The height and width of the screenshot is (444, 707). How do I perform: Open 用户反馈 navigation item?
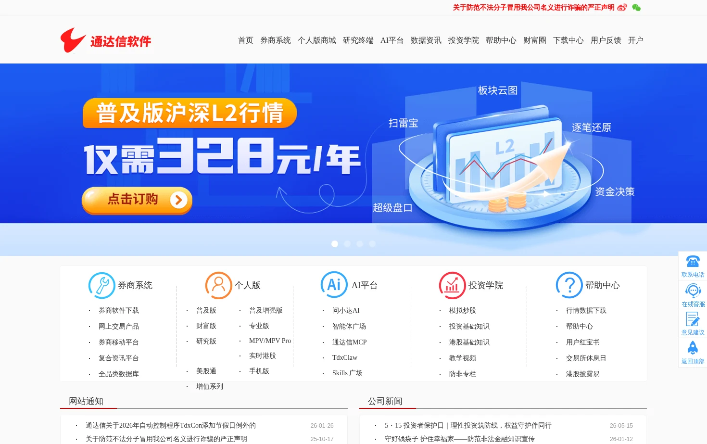[x=606, y=40]
